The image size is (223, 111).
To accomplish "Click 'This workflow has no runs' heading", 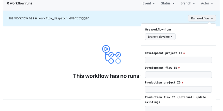I will (x=107, y=76).
